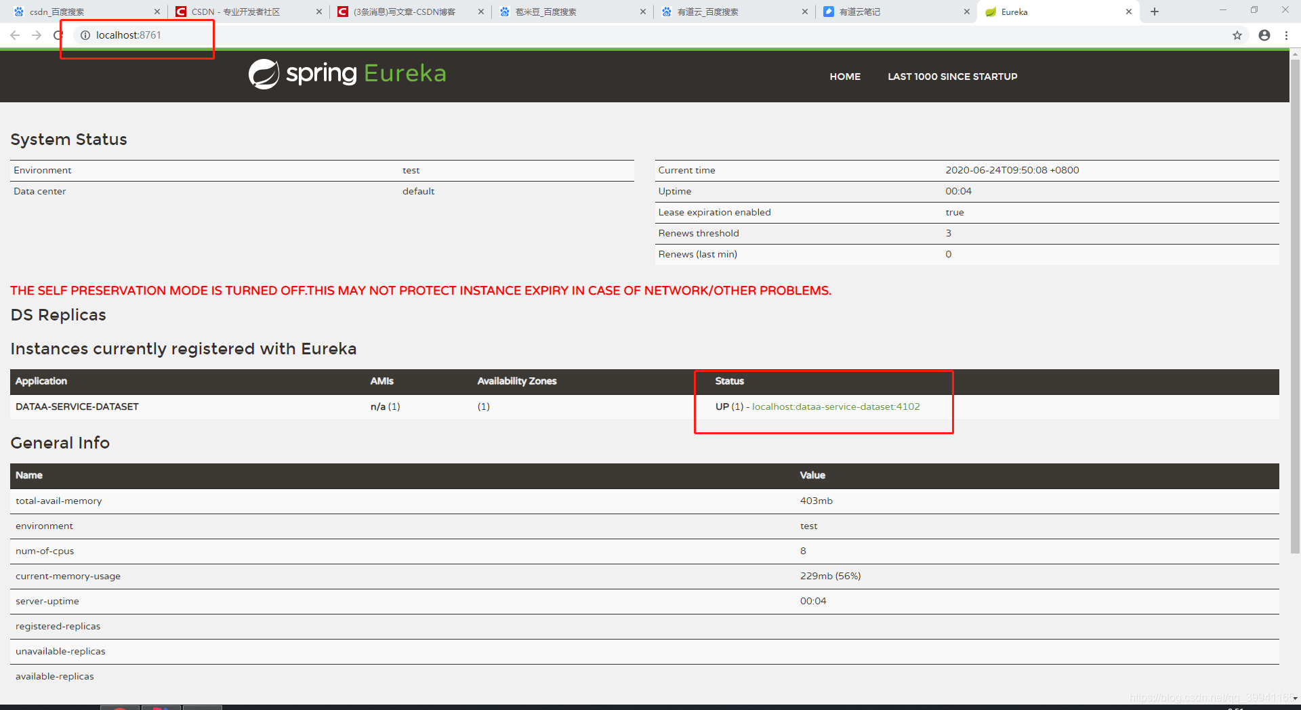1301x710 pixels.
Task: Bookmark this page with the star icon
Action: [1237, 35]
